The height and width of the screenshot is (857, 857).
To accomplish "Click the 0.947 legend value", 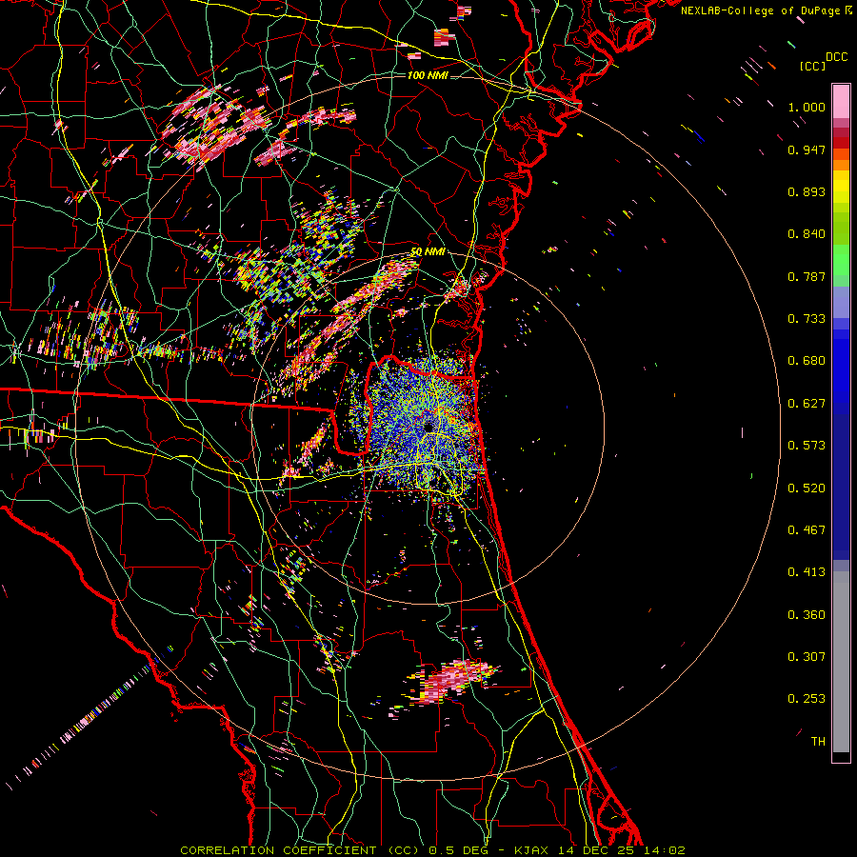I will coord(807,149).
